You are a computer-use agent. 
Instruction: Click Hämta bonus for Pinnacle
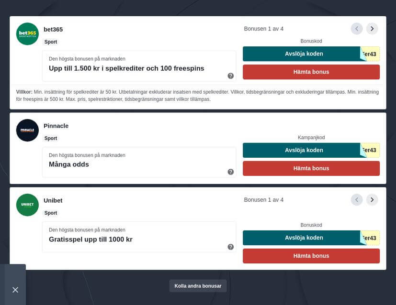tap(311, 168)
